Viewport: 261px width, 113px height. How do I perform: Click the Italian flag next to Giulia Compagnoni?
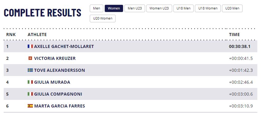[30, 94]
